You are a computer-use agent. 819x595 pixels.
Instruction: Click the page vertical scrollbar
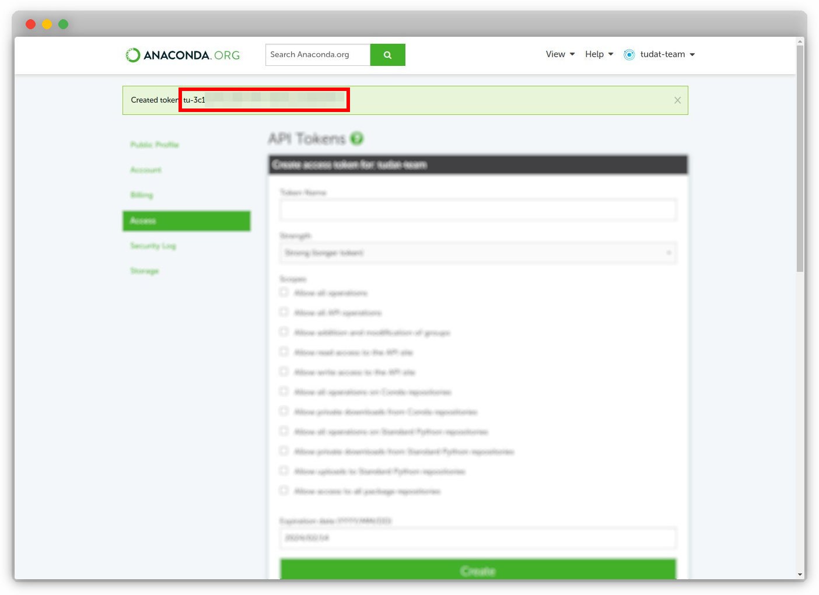[800, 157]
